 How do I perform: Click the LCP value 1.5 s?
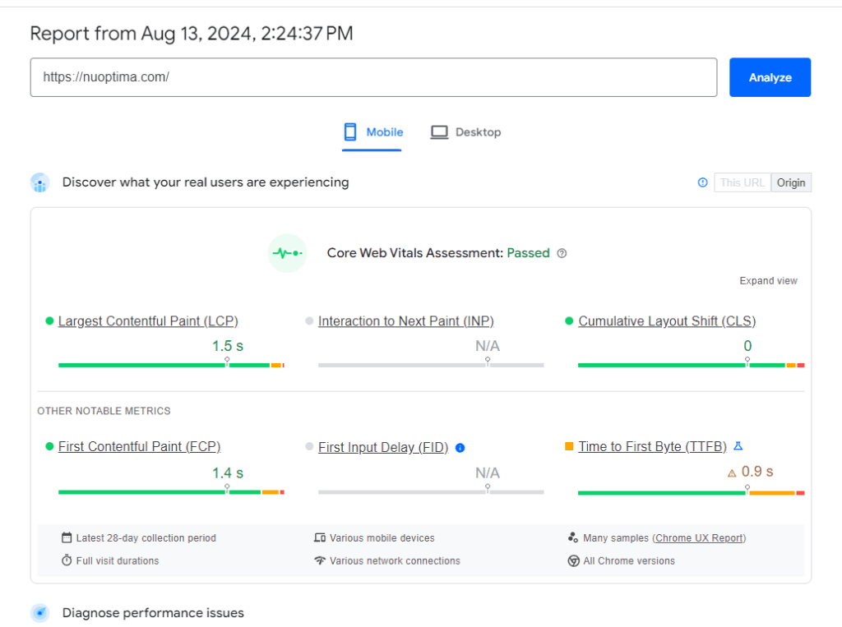click(x=228, y=346)
